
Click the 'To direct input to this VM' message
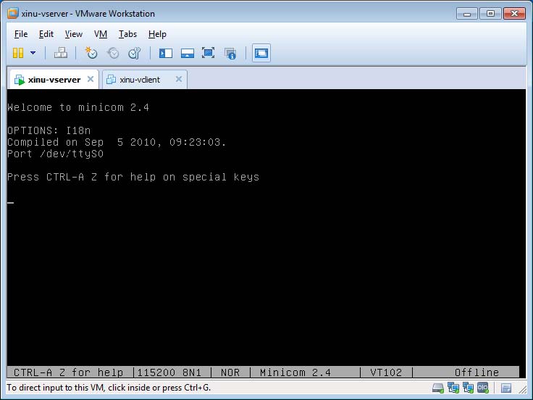tap(109, 388)
